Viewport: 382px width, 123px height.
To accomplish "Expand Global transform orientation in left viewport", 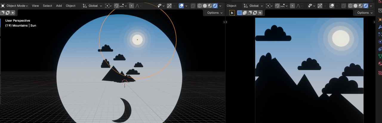I will [x=93, y=6].
